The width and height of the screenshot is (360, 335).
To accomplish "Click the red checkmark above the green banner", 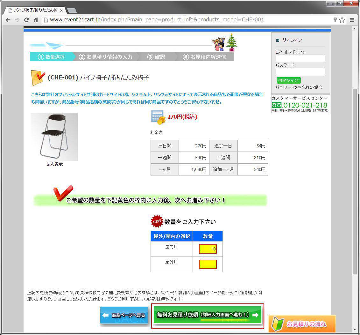I will [64, 193].
